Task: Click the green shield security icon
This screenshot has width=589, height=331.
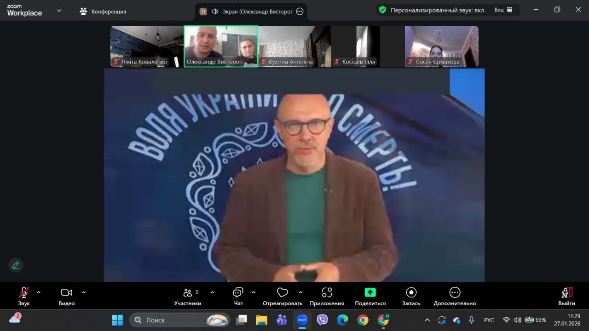Action: (382, 10)
